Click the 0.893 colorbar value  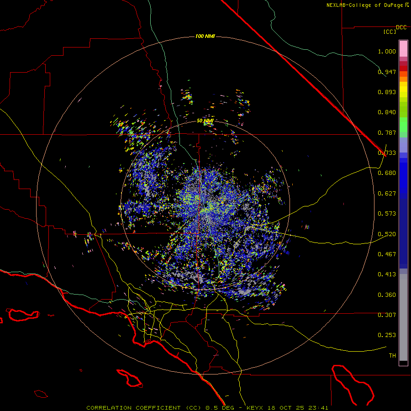[x=387, y=92]
